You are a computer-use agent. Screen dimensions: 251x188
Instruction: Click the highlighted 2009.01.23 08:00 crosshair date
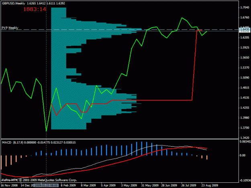pos(46,185)
